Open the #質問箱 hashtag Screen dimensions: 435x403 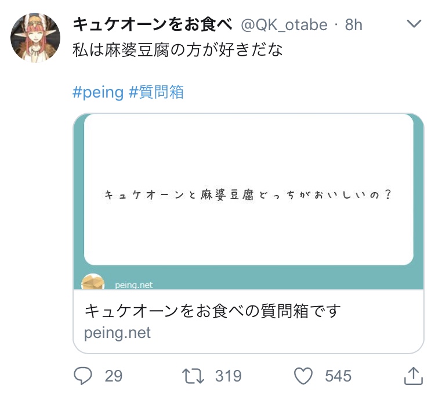[157, 92]
